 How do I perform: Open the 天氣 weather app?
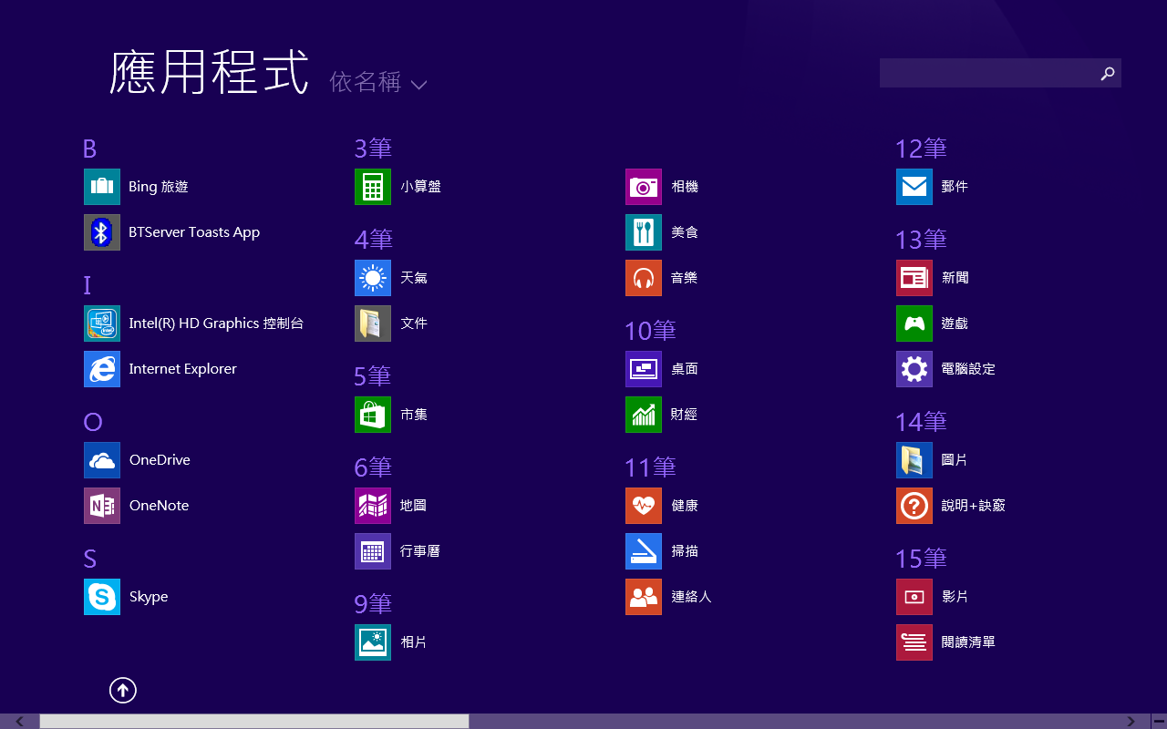[x=373, y=278]
